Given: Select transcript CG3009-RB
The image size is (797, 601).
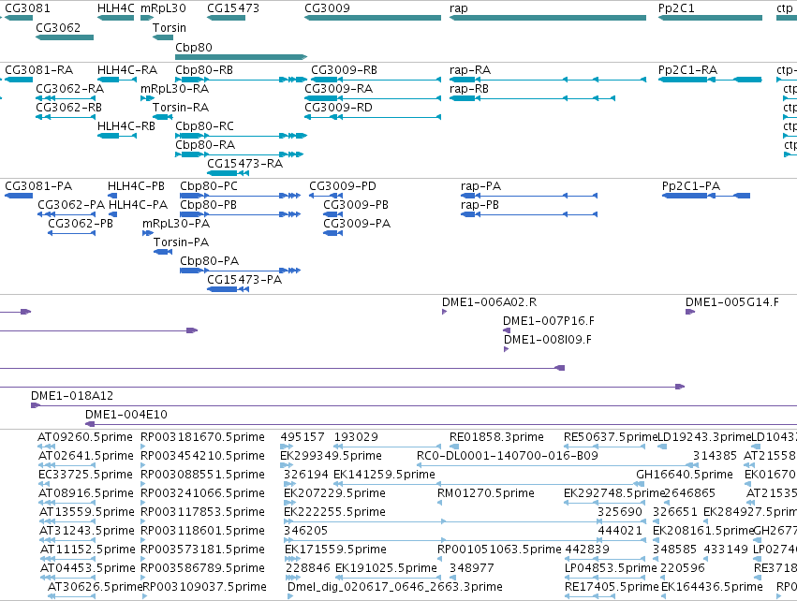Looking at the screenshot, I should [344, 70].
